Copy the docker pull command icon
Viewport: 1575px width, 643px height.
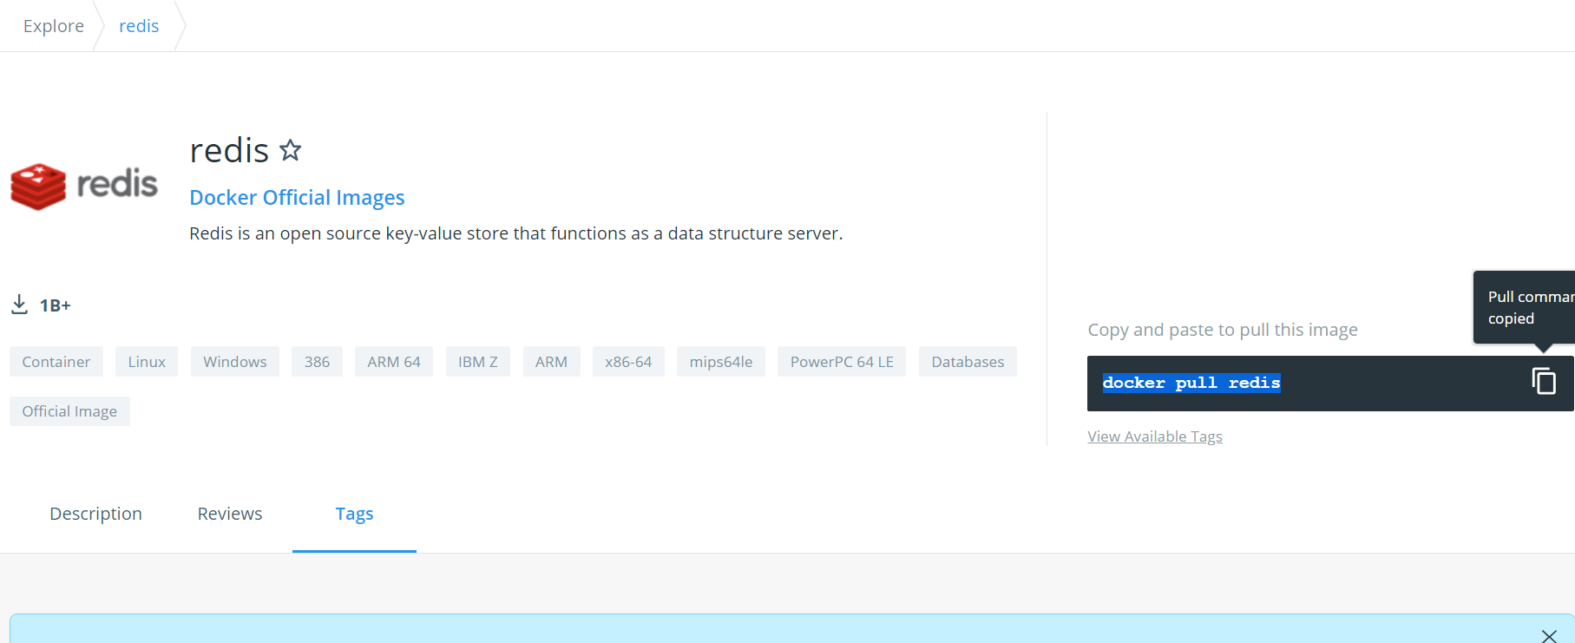[x=1544, y=381]
